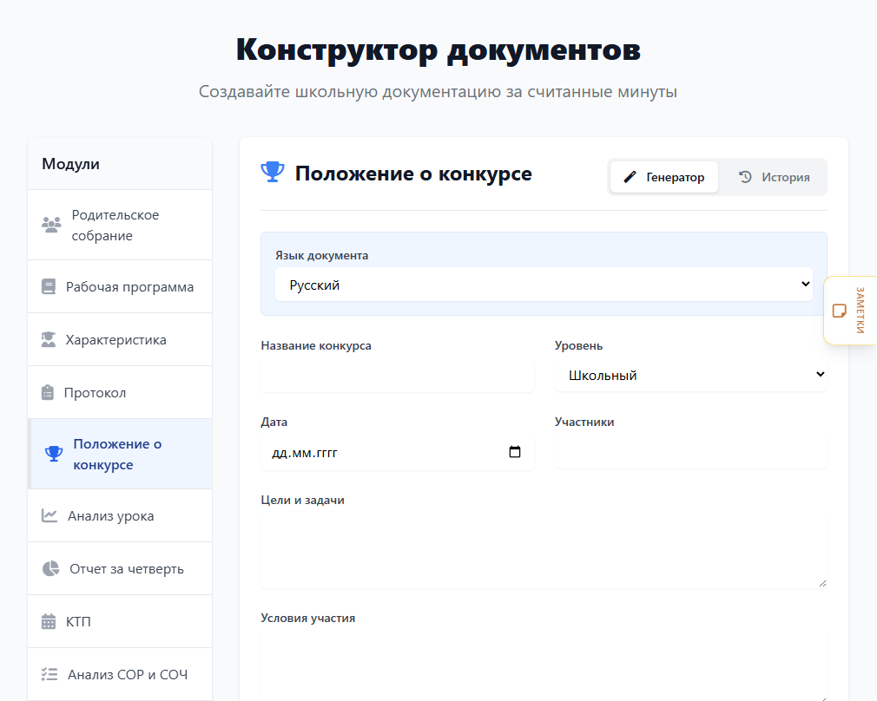Screen dimensions: 877x701
Task: Open the Анализ урока module
Action: point(120,515)
